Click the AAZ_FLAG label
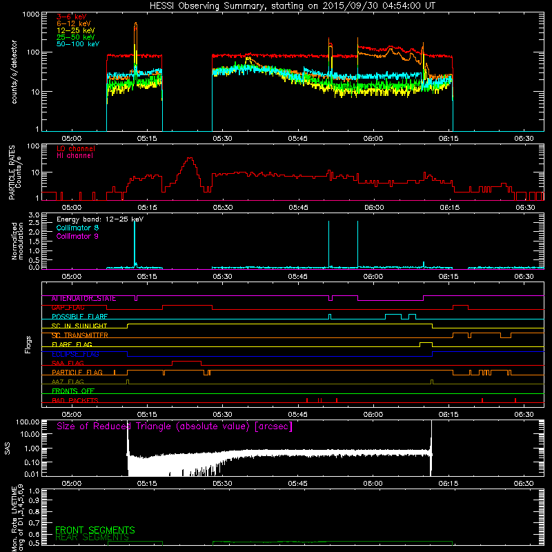 (68, 382)
